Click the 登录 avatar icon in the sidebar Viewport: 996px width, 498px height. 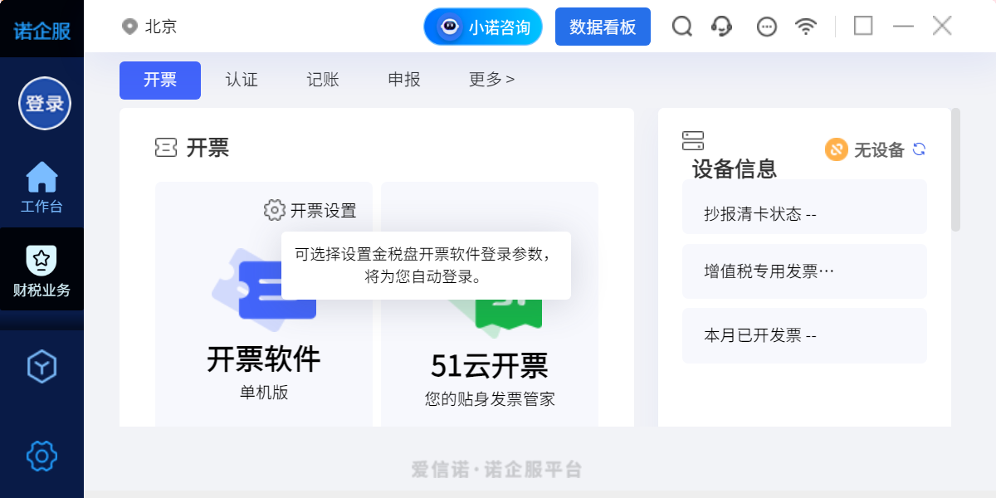click(x=41, y=103)
